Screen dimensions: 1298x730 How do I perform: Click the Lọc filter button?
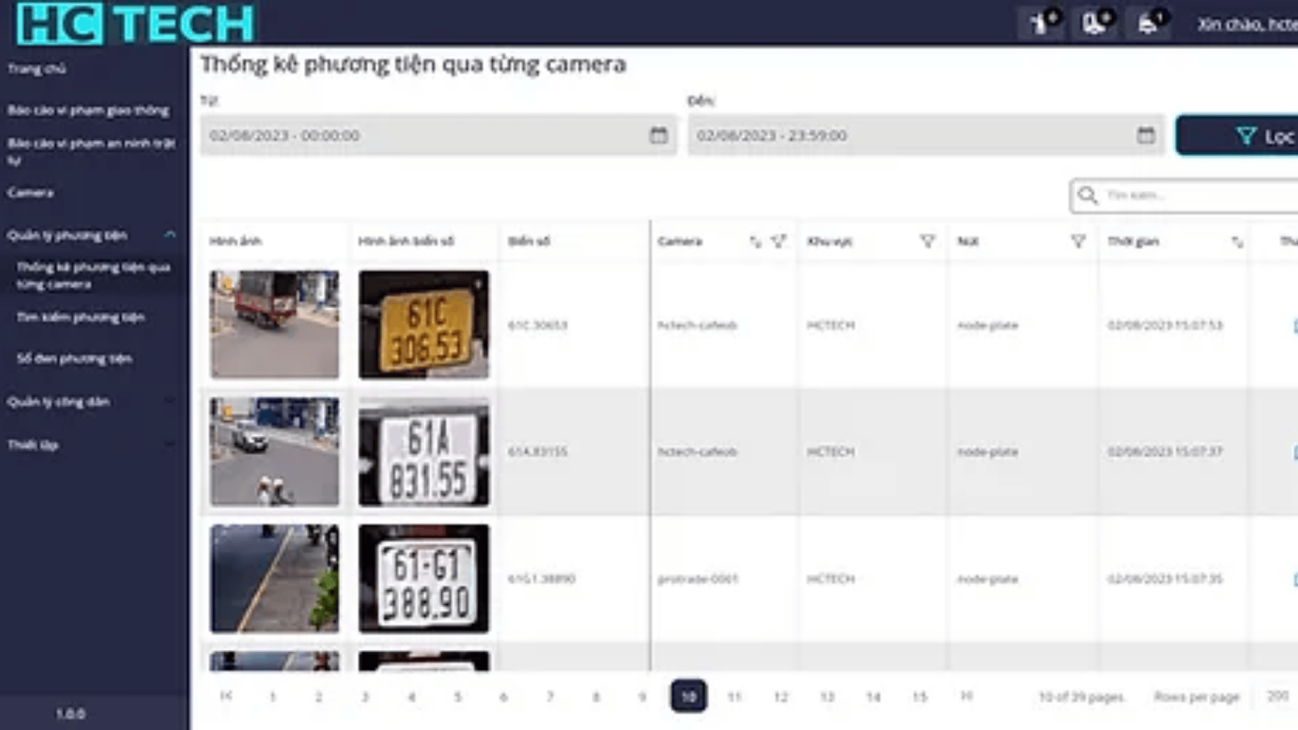[x=1237, y=136]
